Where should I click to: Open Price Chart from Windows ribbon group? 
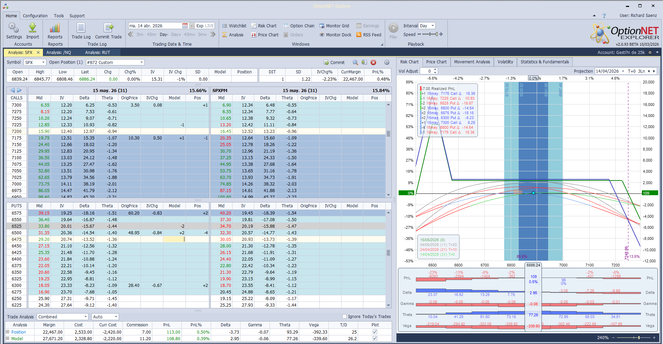(x=265, y=35)
